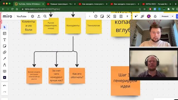Switch to the Прямые трансляции tab

pos(61,4)
